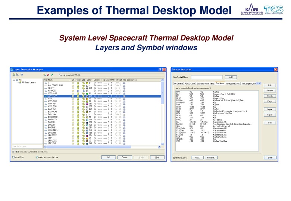Click the plot printer icon for layer 0
This screenshot has height=201, width=291.
tap(124, 83)
